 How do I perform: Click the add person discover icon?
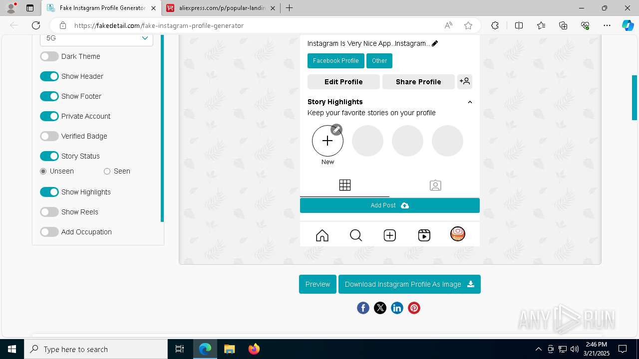tap(465, 81)
